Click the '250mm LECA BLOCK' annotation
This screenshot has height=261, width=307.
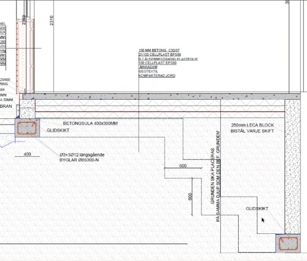[252, 125]
